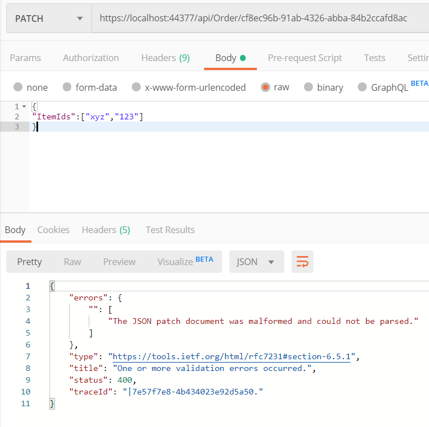Select the form-data radio button
429x427 pixels.
pyautogui.click(x=67, y=87)
